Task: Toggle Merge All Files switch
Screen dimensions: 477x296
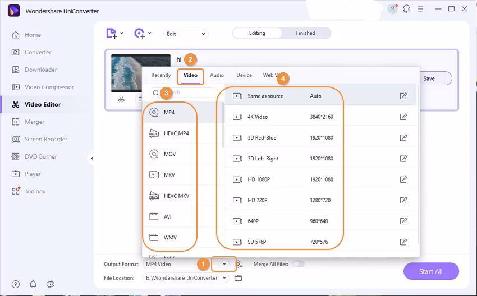Action: [x=299, y=264]
